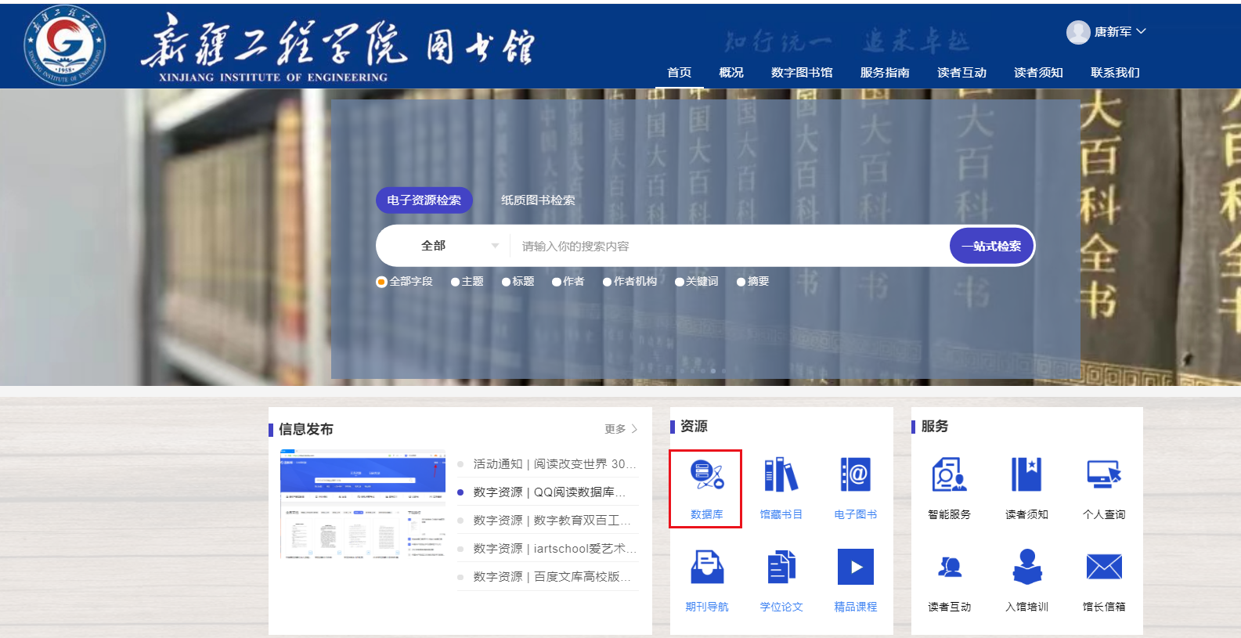Open the 电子图书 e-book icon
The image size is (1241, 638).
(856, 474)
